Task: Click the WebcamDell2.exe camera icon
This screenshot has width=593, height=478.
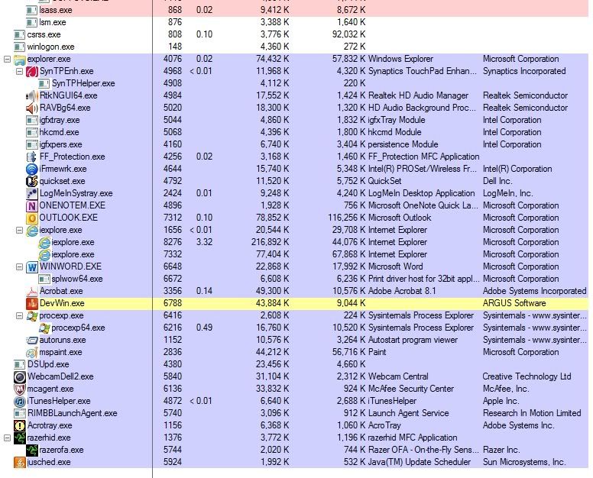Action: 19,376
